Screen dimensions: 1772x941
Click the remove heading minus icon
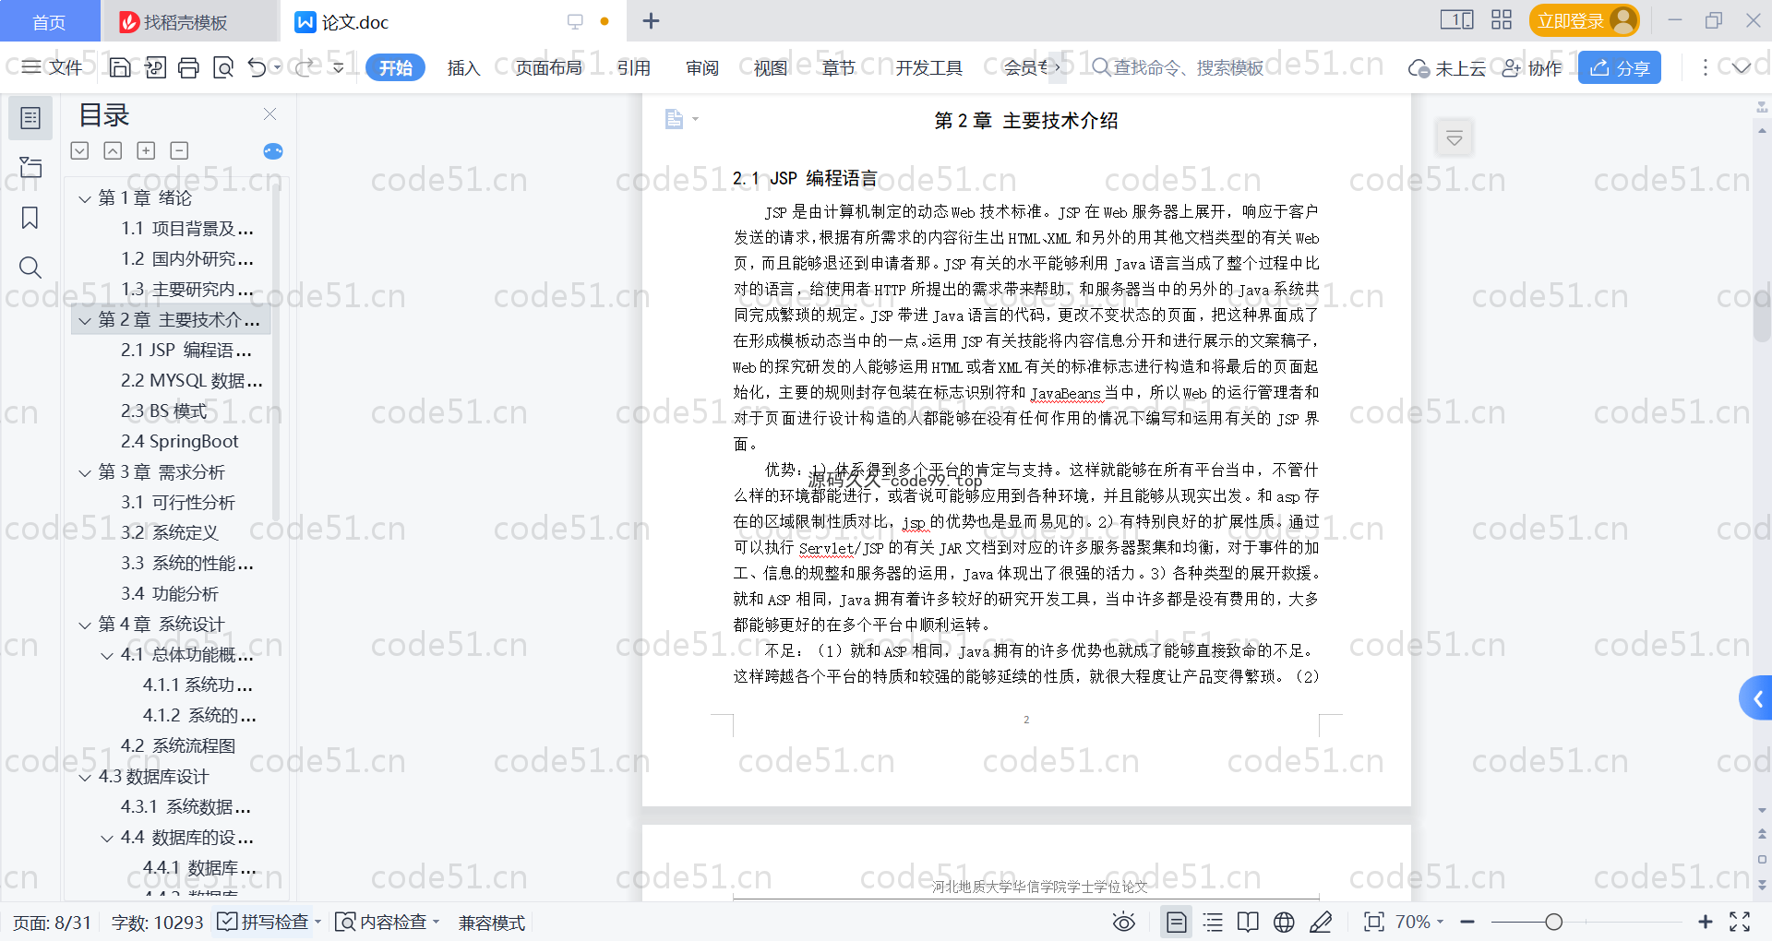click(x=180, y=150)
